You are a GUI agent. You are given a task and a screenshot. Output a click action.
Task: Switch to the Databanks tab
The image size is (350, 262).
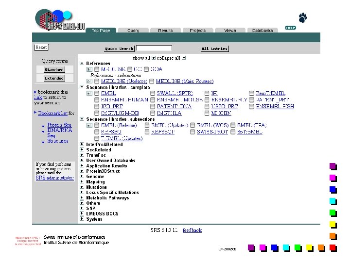262,30
